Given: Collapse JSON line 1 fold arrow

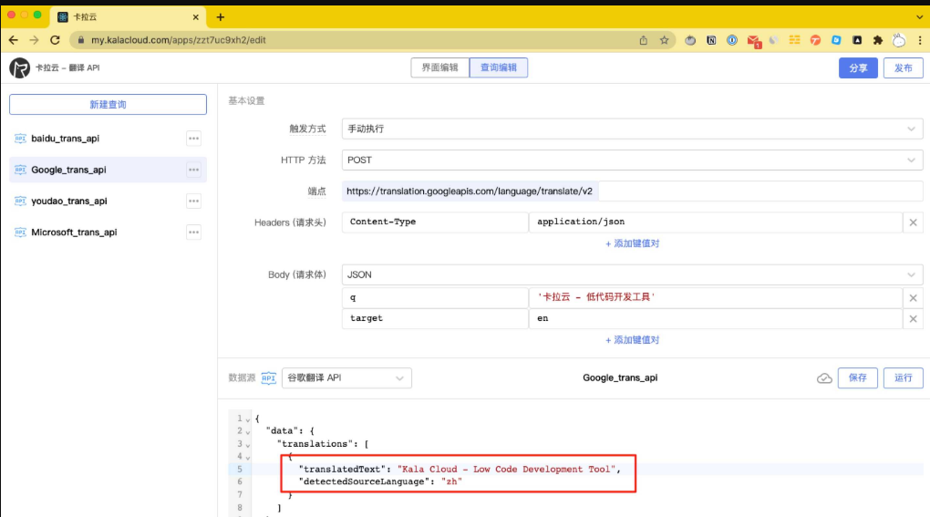Looking at the screenshot, I should [248, 419].
